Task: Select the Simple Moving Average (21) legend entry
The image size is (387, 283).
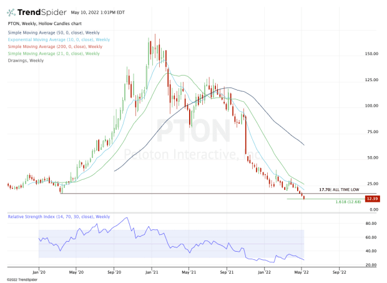Action: 54,53
